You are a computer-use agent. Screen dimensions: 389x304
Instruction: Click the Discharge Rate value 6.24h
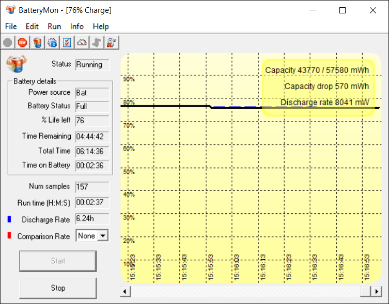[92, 218]
